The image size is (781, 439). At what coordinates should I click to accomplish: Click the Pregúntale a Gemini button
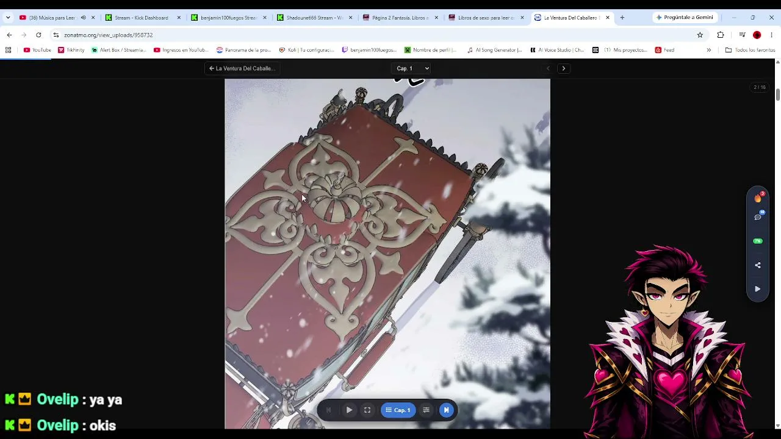point(685,18)
